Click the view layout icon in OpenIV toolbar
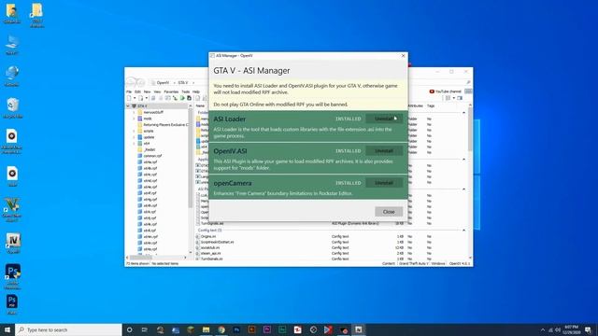The height and width of the screenshot is (336, 598). point(448,98)
